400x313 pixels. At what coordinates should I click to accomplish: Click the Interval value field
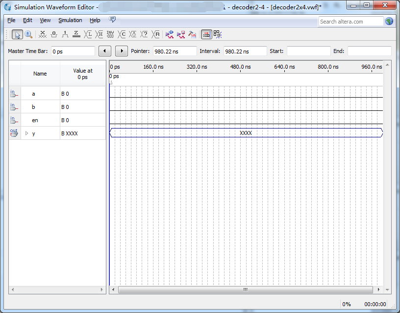pyautogui.click(x=245, y=51)
